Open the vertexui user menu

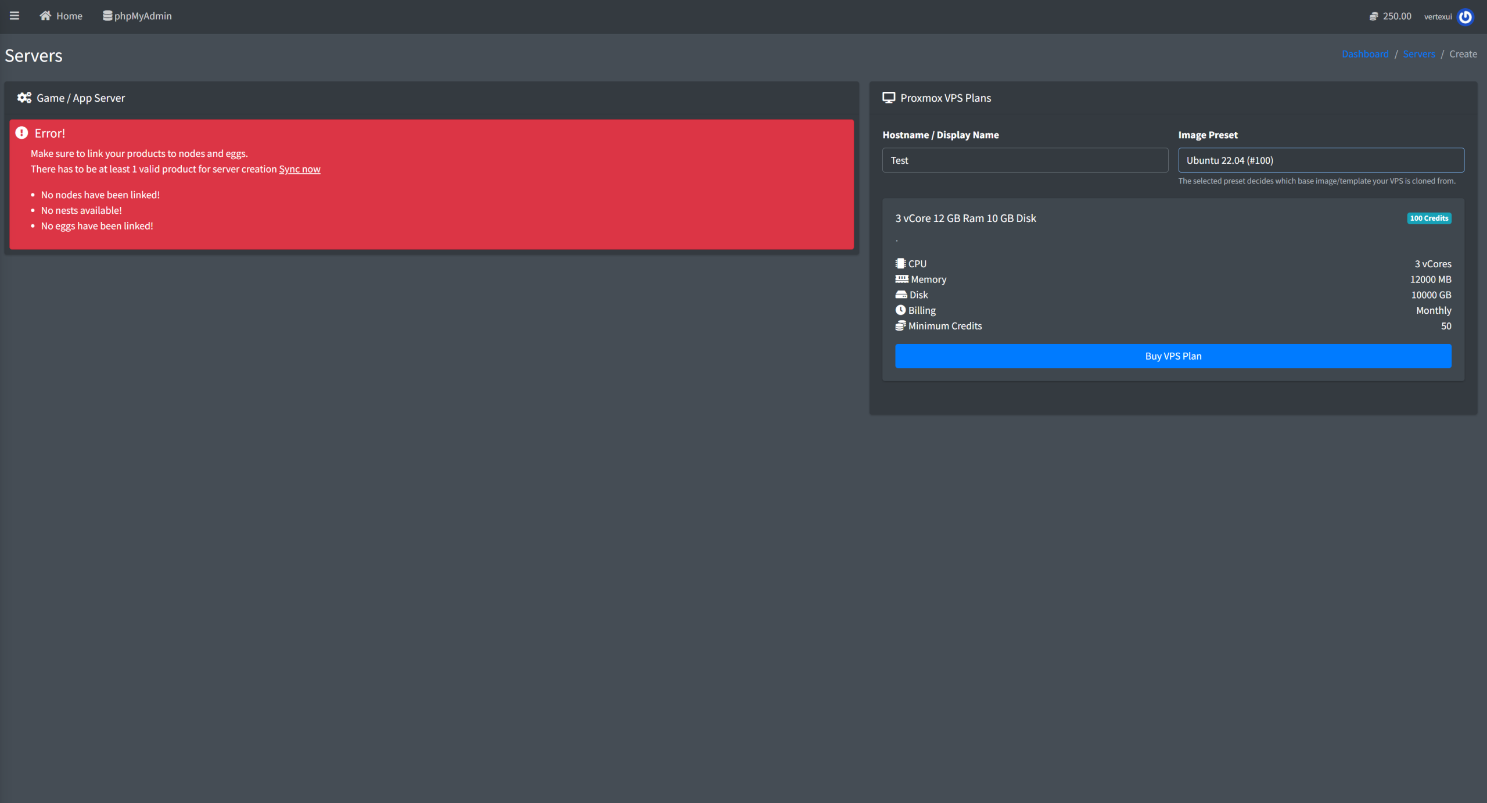click(x=1438, y=17)
